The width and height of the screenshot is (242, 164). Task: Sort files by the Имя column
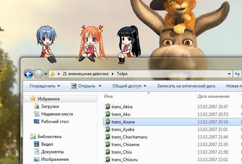[x=108, y=96]
